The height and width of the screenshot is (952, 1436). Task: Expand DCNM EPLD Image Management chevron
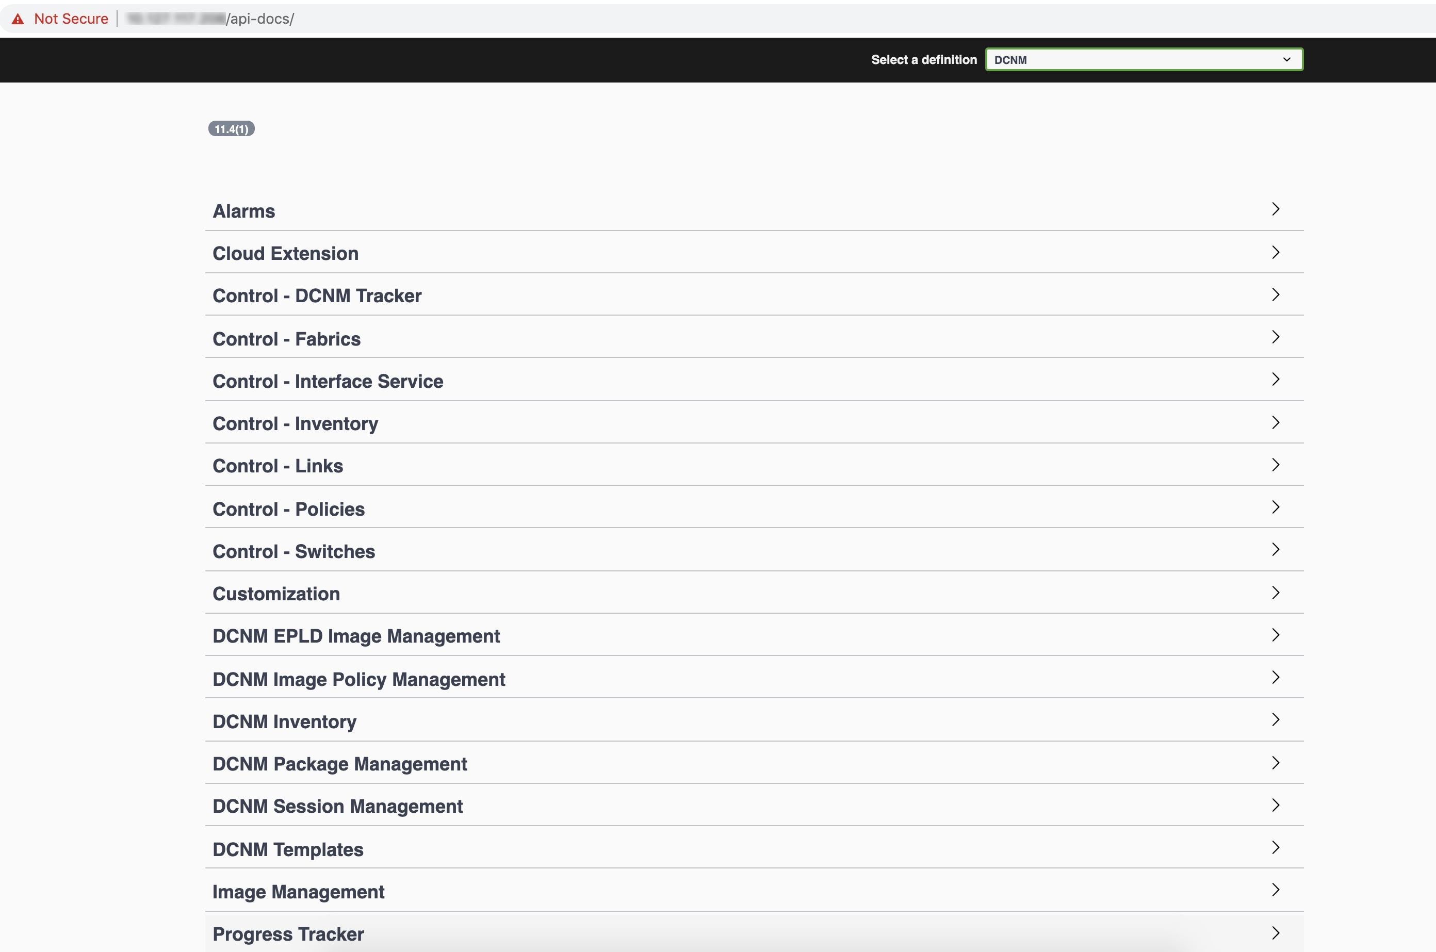click(1276, 635)
